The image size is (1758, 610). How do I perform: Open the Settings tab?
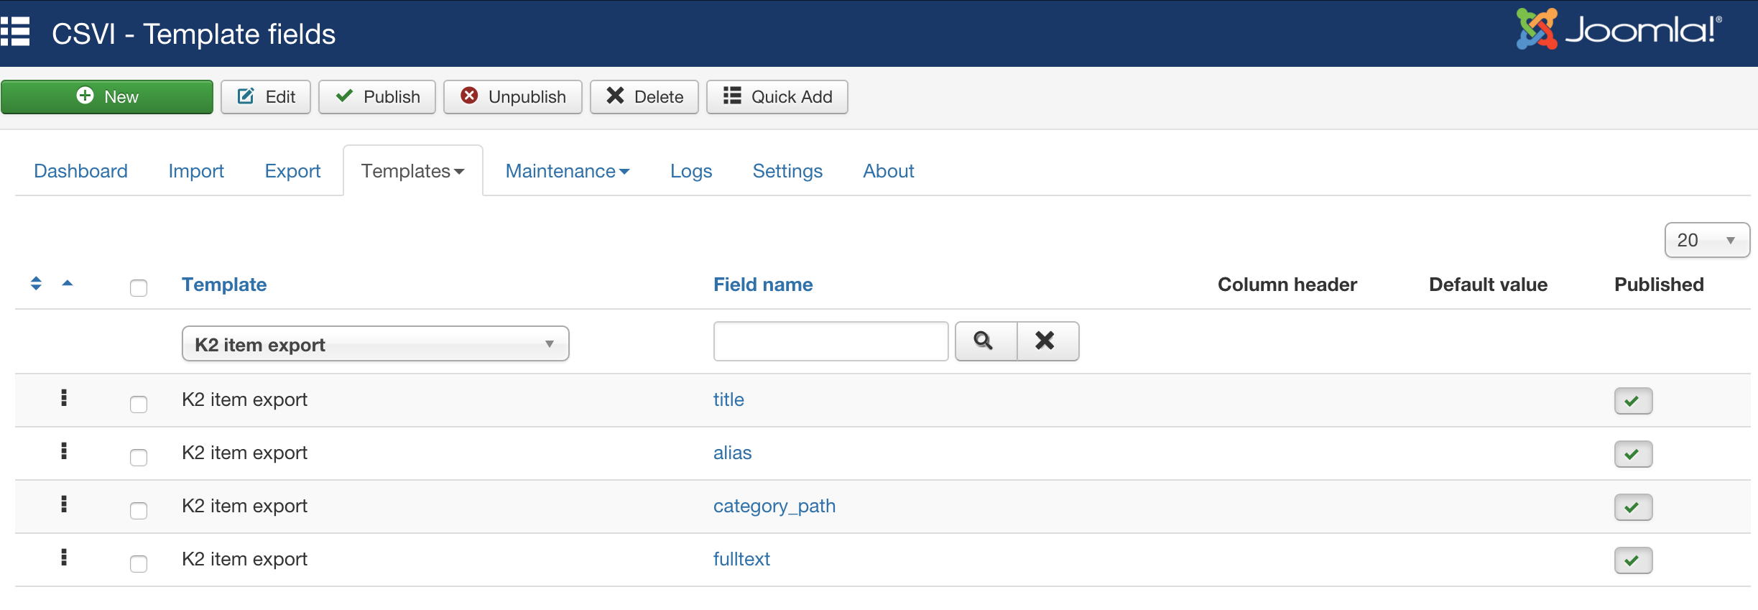787,171
